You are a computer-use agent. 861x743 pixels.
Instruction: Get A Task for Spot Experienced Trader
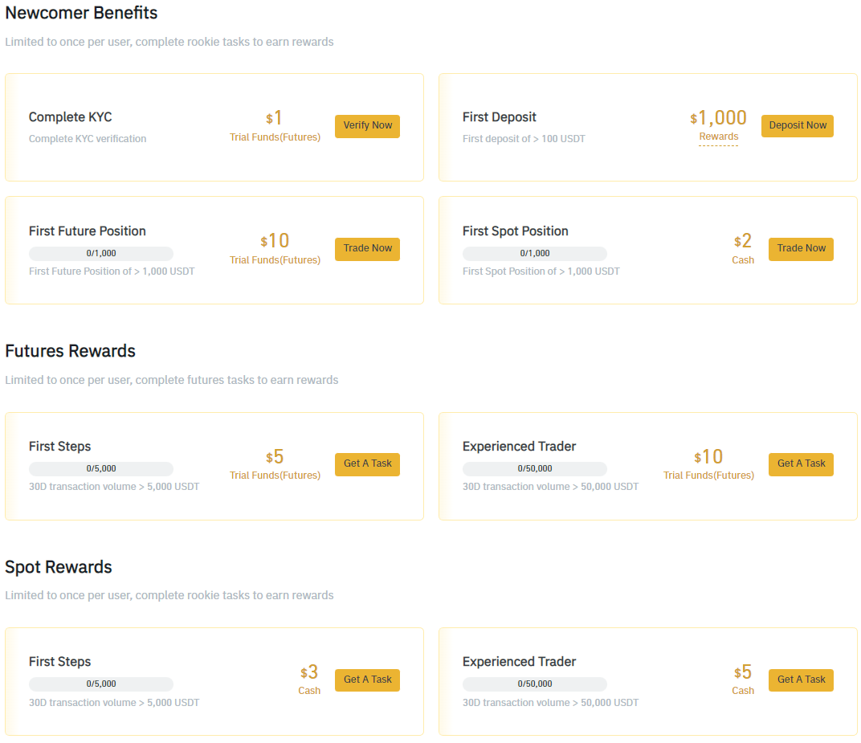[801, 680]
